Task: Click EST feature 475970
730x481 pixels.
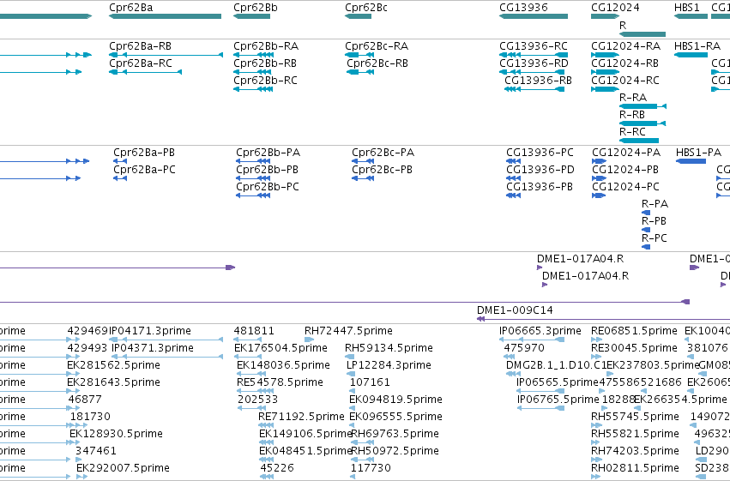Action: point(511,357)
